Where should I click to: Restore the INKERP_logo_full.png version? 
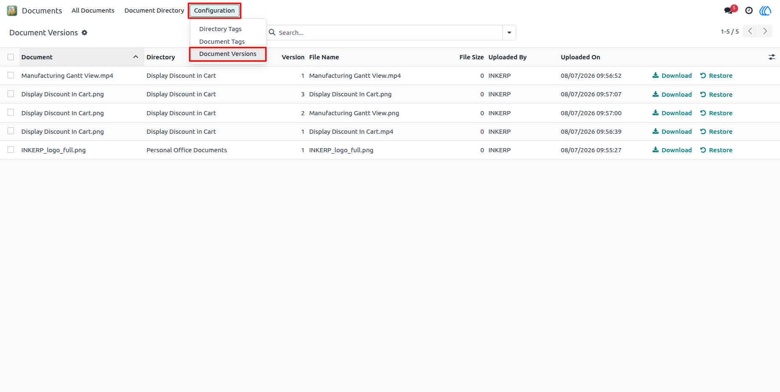716,150
